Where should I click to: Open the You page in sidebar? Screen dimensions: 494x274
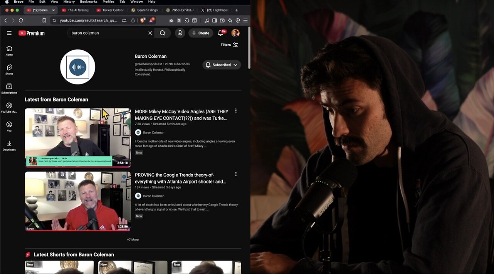coord(9,127)
